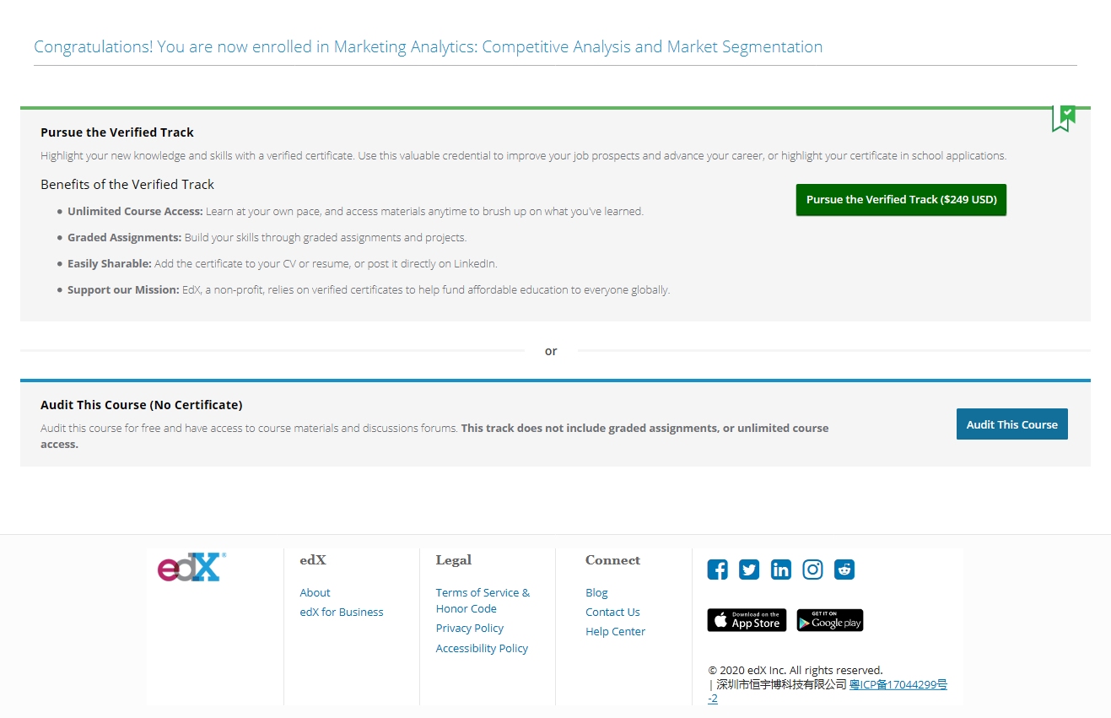Open the About link
The height and width of the screenshot is (718, 1111).
pos(315,592)
